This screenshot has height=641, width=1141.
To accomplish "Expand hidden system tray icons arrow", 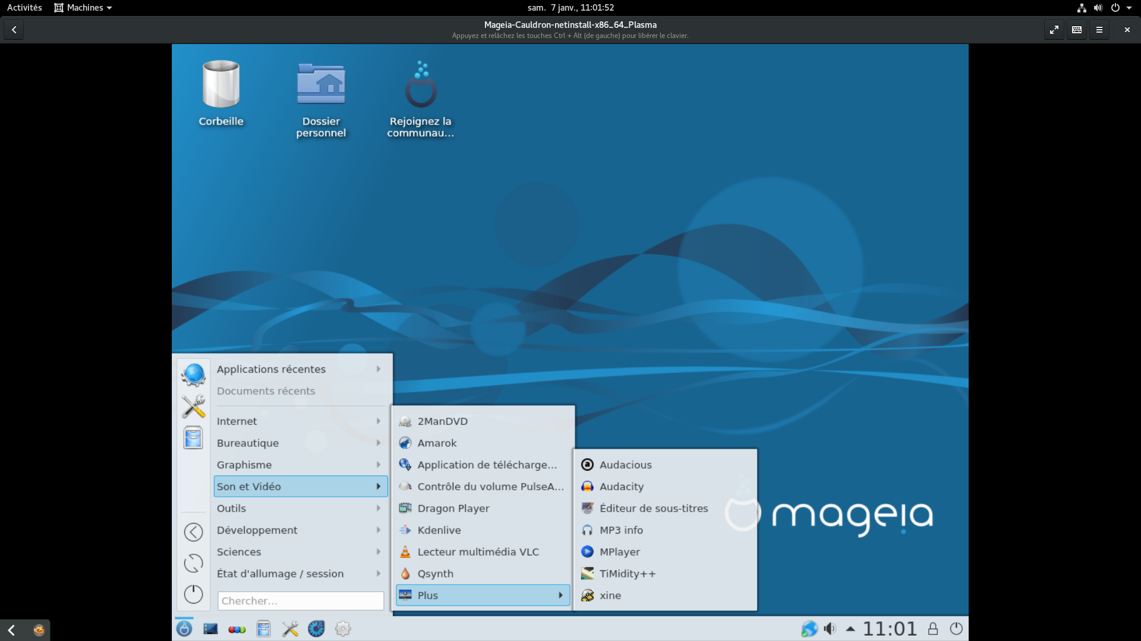I will tap(850, 629).
